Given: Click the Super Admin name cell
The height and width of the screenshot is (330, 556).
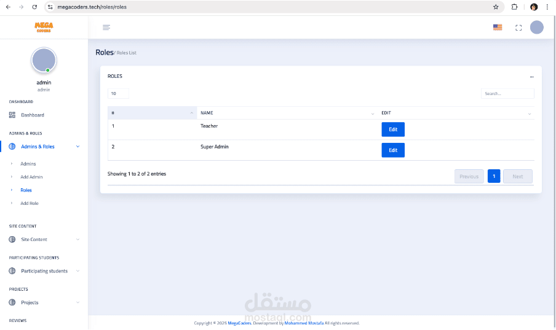Looking at the screenshot, I should click(x=215, y=147).
